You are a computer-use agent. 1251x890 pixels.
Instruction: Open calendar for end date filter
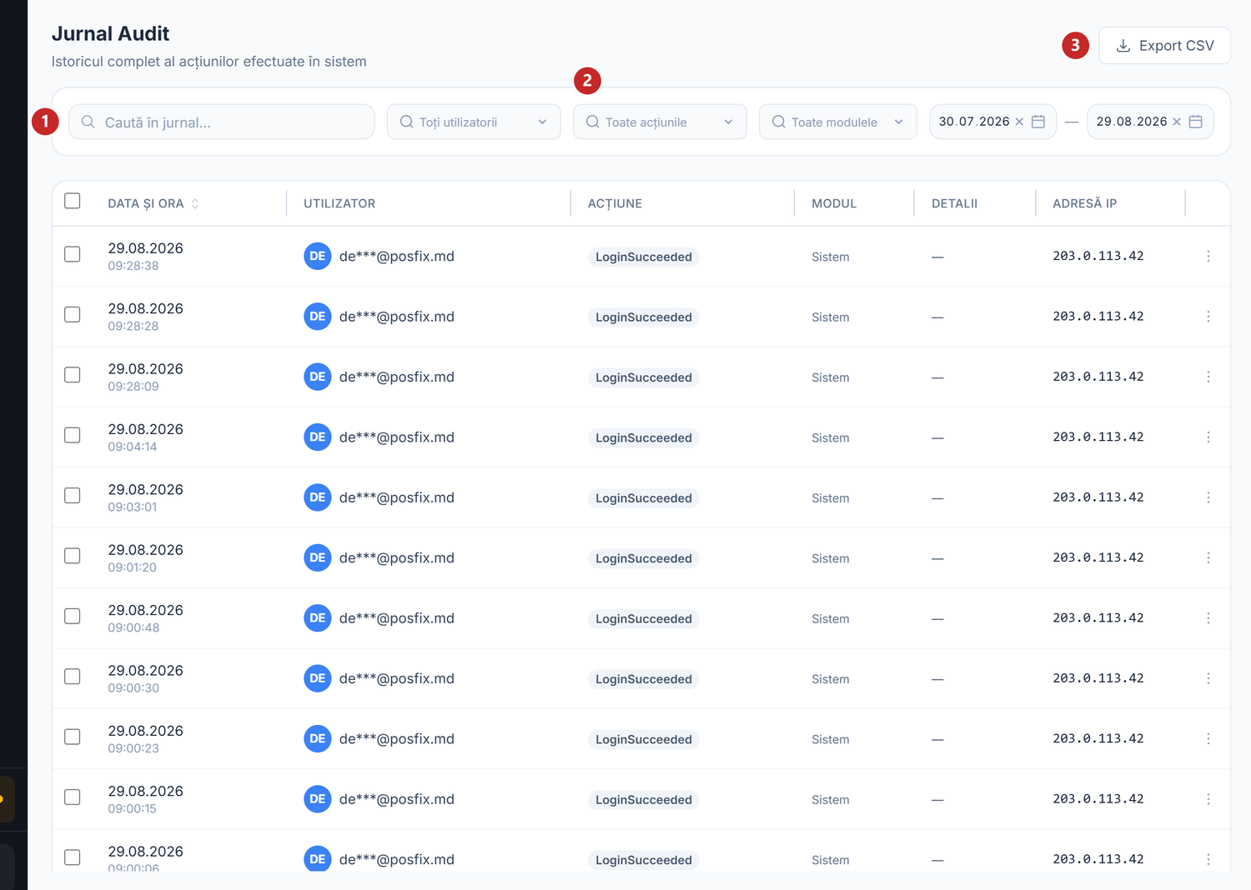(x=1196, y=122)
